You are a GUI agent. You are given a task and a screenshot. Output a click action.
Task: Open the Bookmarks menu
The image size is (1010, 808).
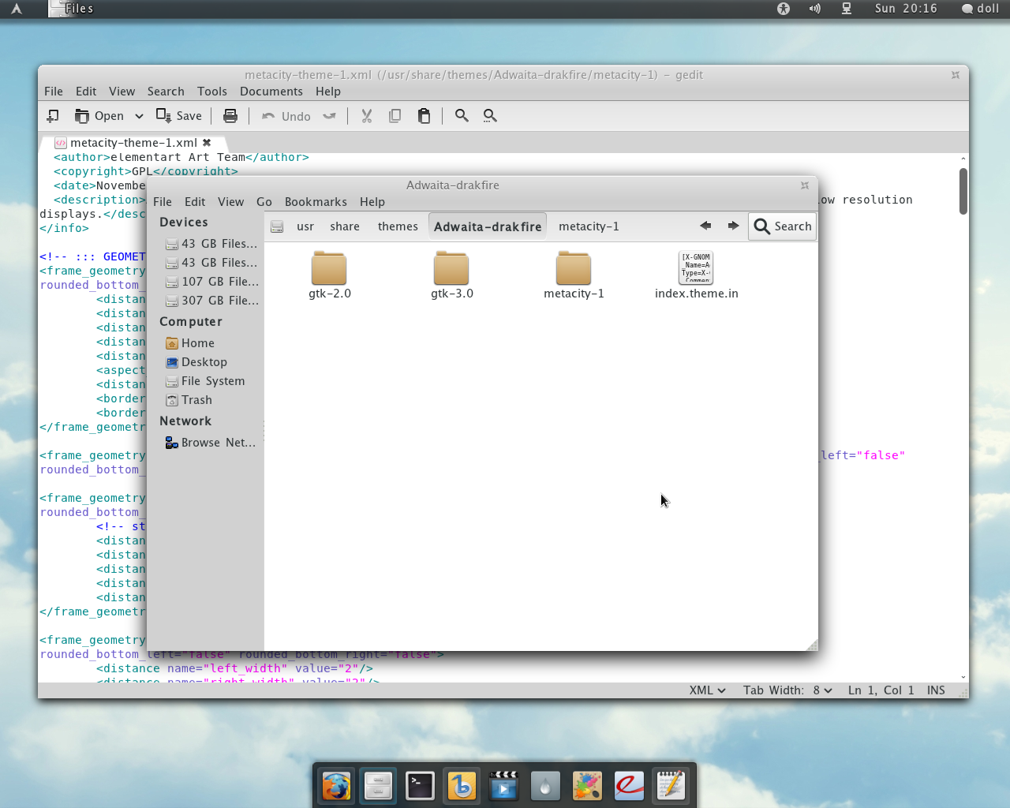pyautogui.click(x=316, y=202)
